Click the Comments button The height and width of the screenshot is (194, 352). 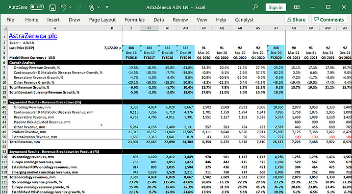point(329,20)
